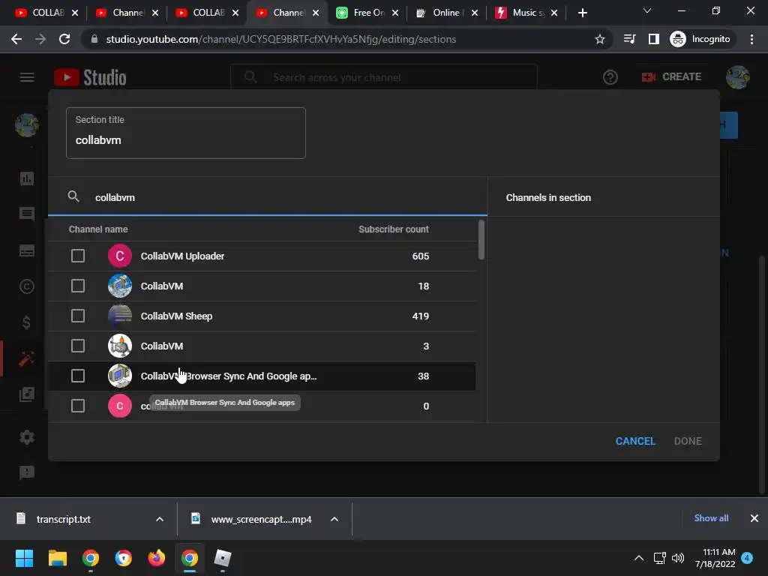Image resolution: width=768 pixels, height=576 pixels.
Task: Open the Audio library sidebar icon
Action: pos(27,394)
